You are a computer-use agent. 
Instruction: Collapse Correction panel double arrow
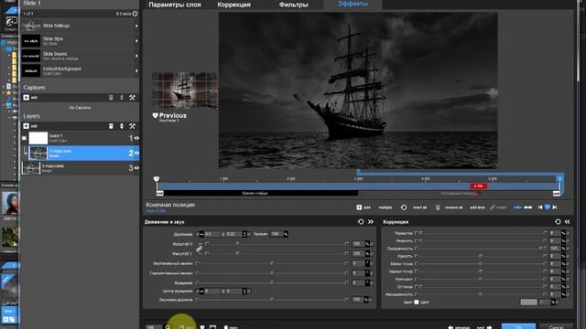pos(568,221)
